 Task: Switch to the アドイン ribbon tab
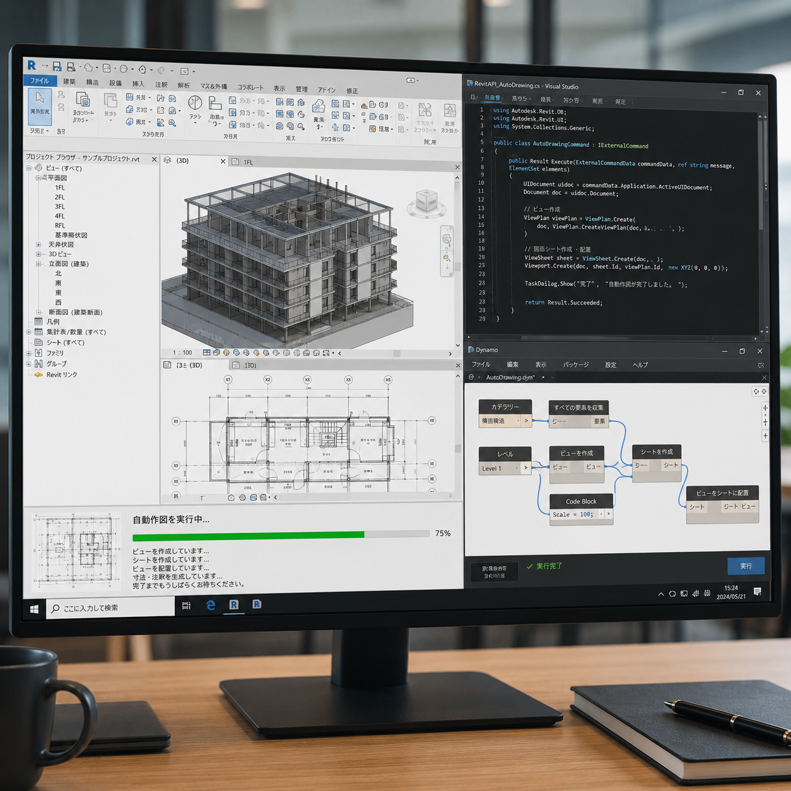click(x=327, y=90)
